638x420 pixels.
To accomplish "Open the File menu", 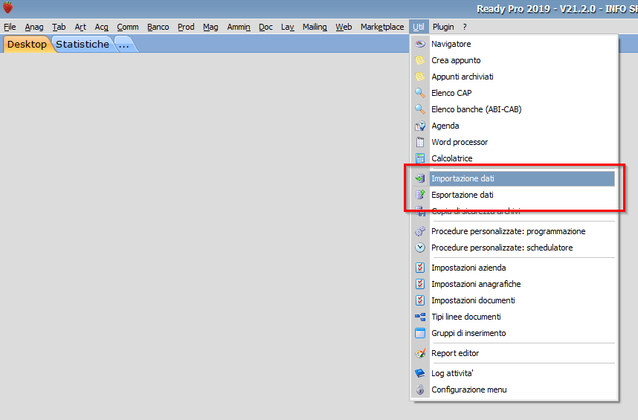I will (x=10, y=27).
